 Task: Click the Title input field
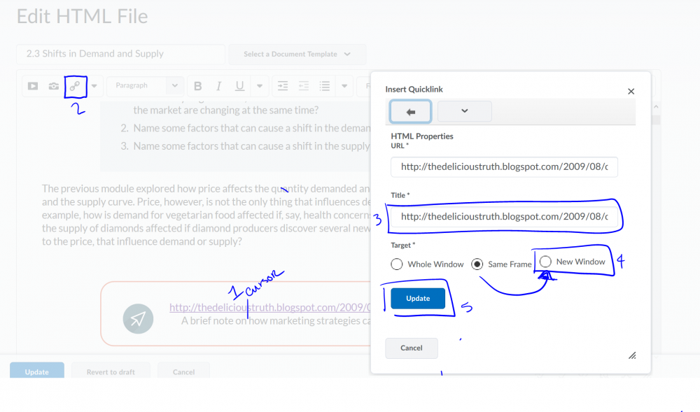coord(504,217)
